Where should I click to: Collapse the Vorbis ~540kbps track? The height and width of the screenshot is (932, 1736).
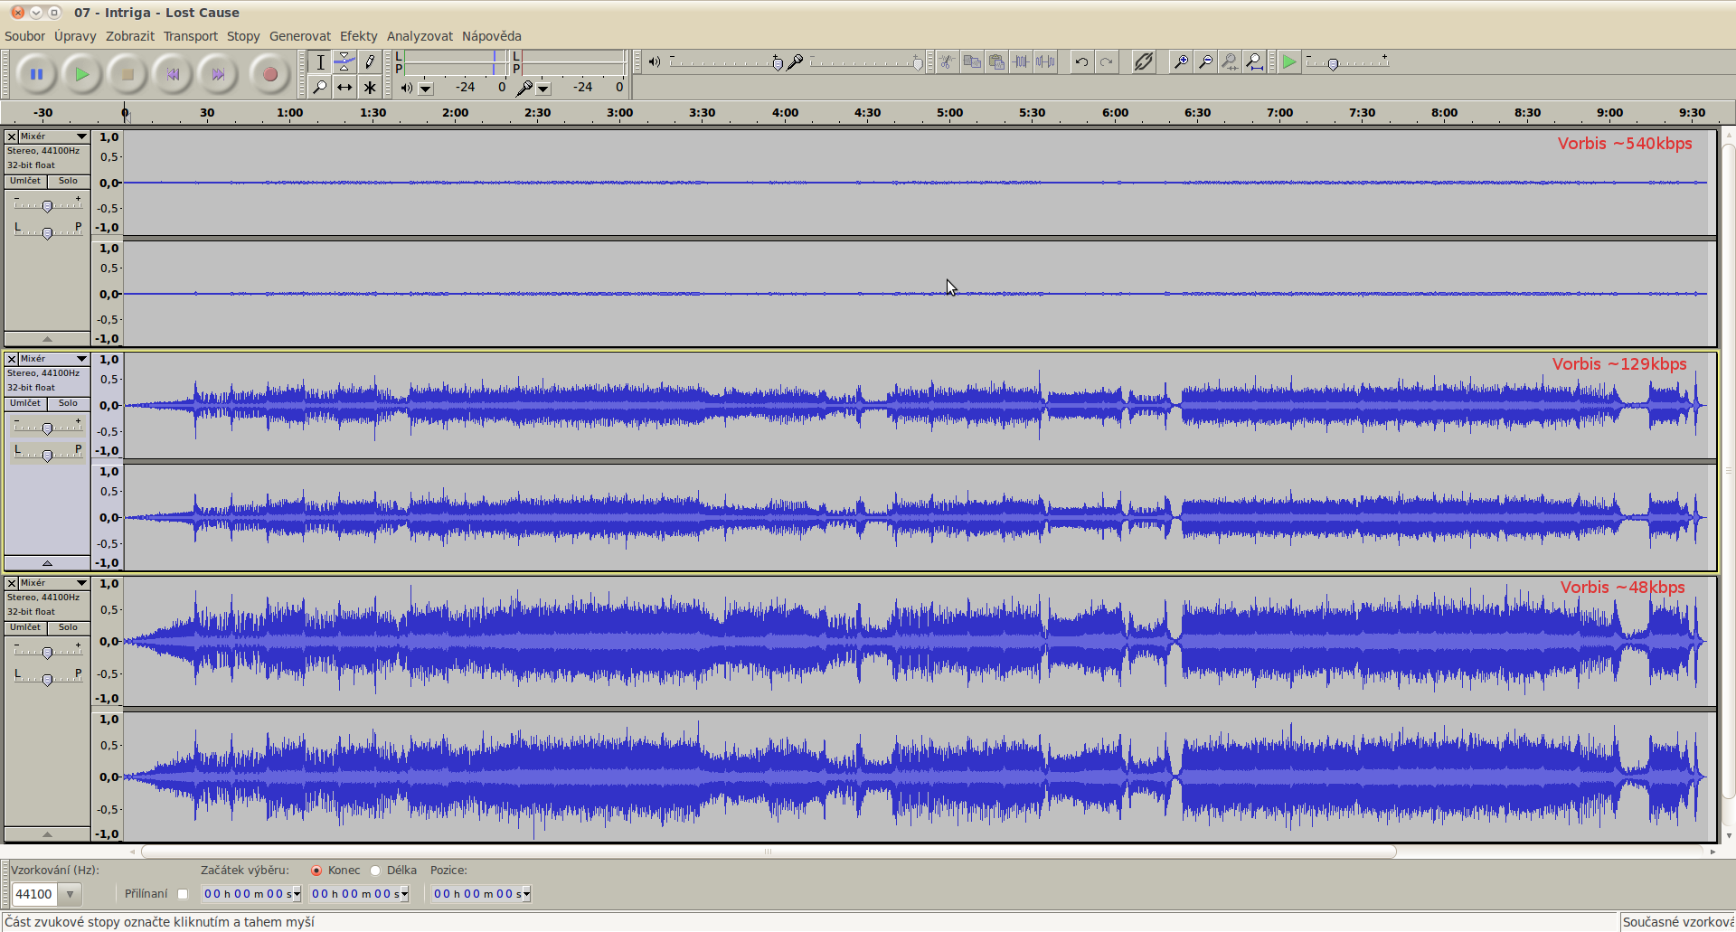pos(47,339)
